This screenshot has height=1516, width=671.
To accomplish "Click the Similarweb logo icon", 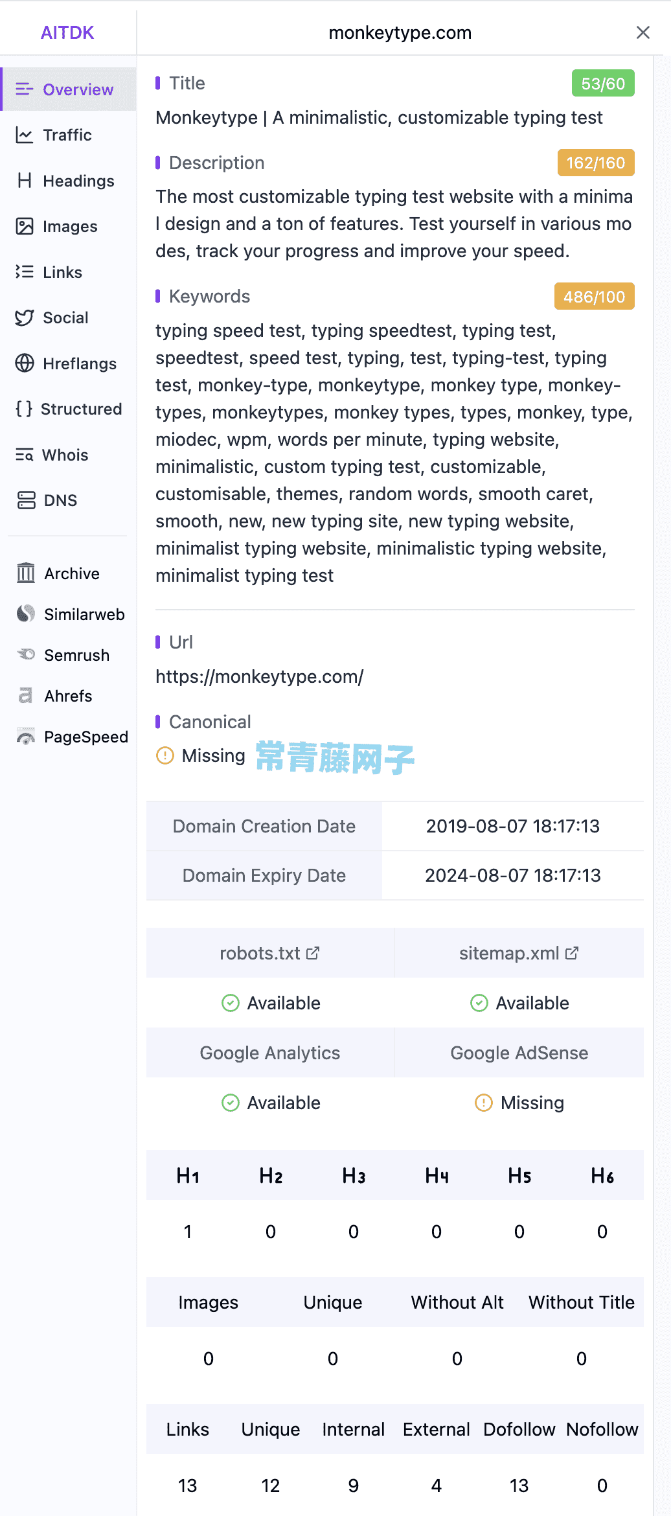I will [26, 614].
